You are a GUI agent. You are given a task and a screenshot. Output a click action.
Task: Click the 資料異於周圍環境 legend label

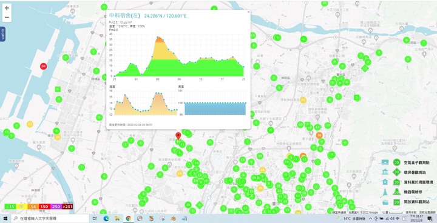pyautogui.click(x=418, y=182)
